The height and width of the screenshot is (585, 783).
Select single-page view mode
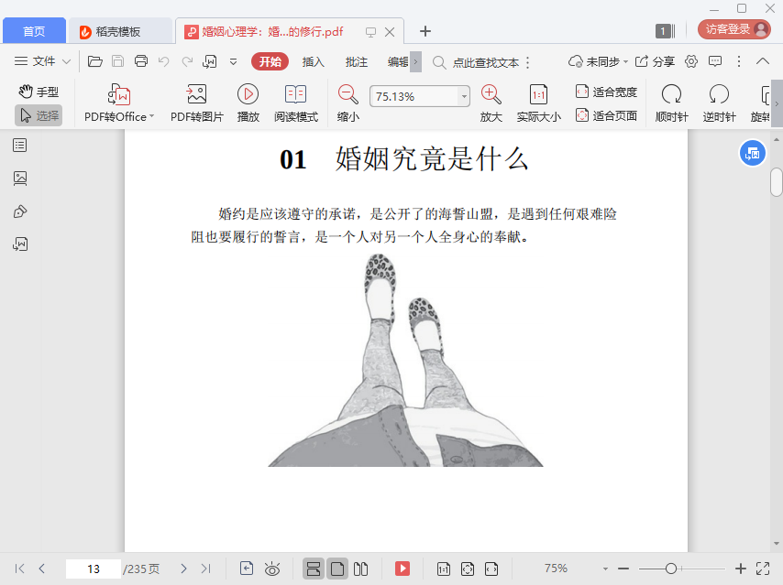[x=337, y=569]
